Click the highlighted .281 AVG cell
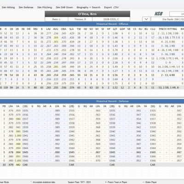184x184 pixels. pyautogui.click(x=56, y=67)
